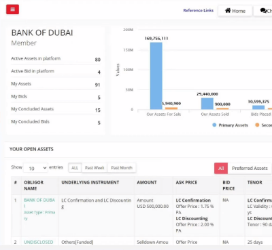Filter assets by Past Month

pos(122,168)
